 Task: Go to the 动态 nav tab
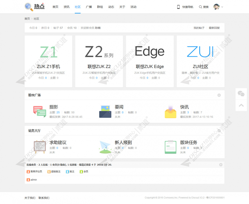pos(111,7)
